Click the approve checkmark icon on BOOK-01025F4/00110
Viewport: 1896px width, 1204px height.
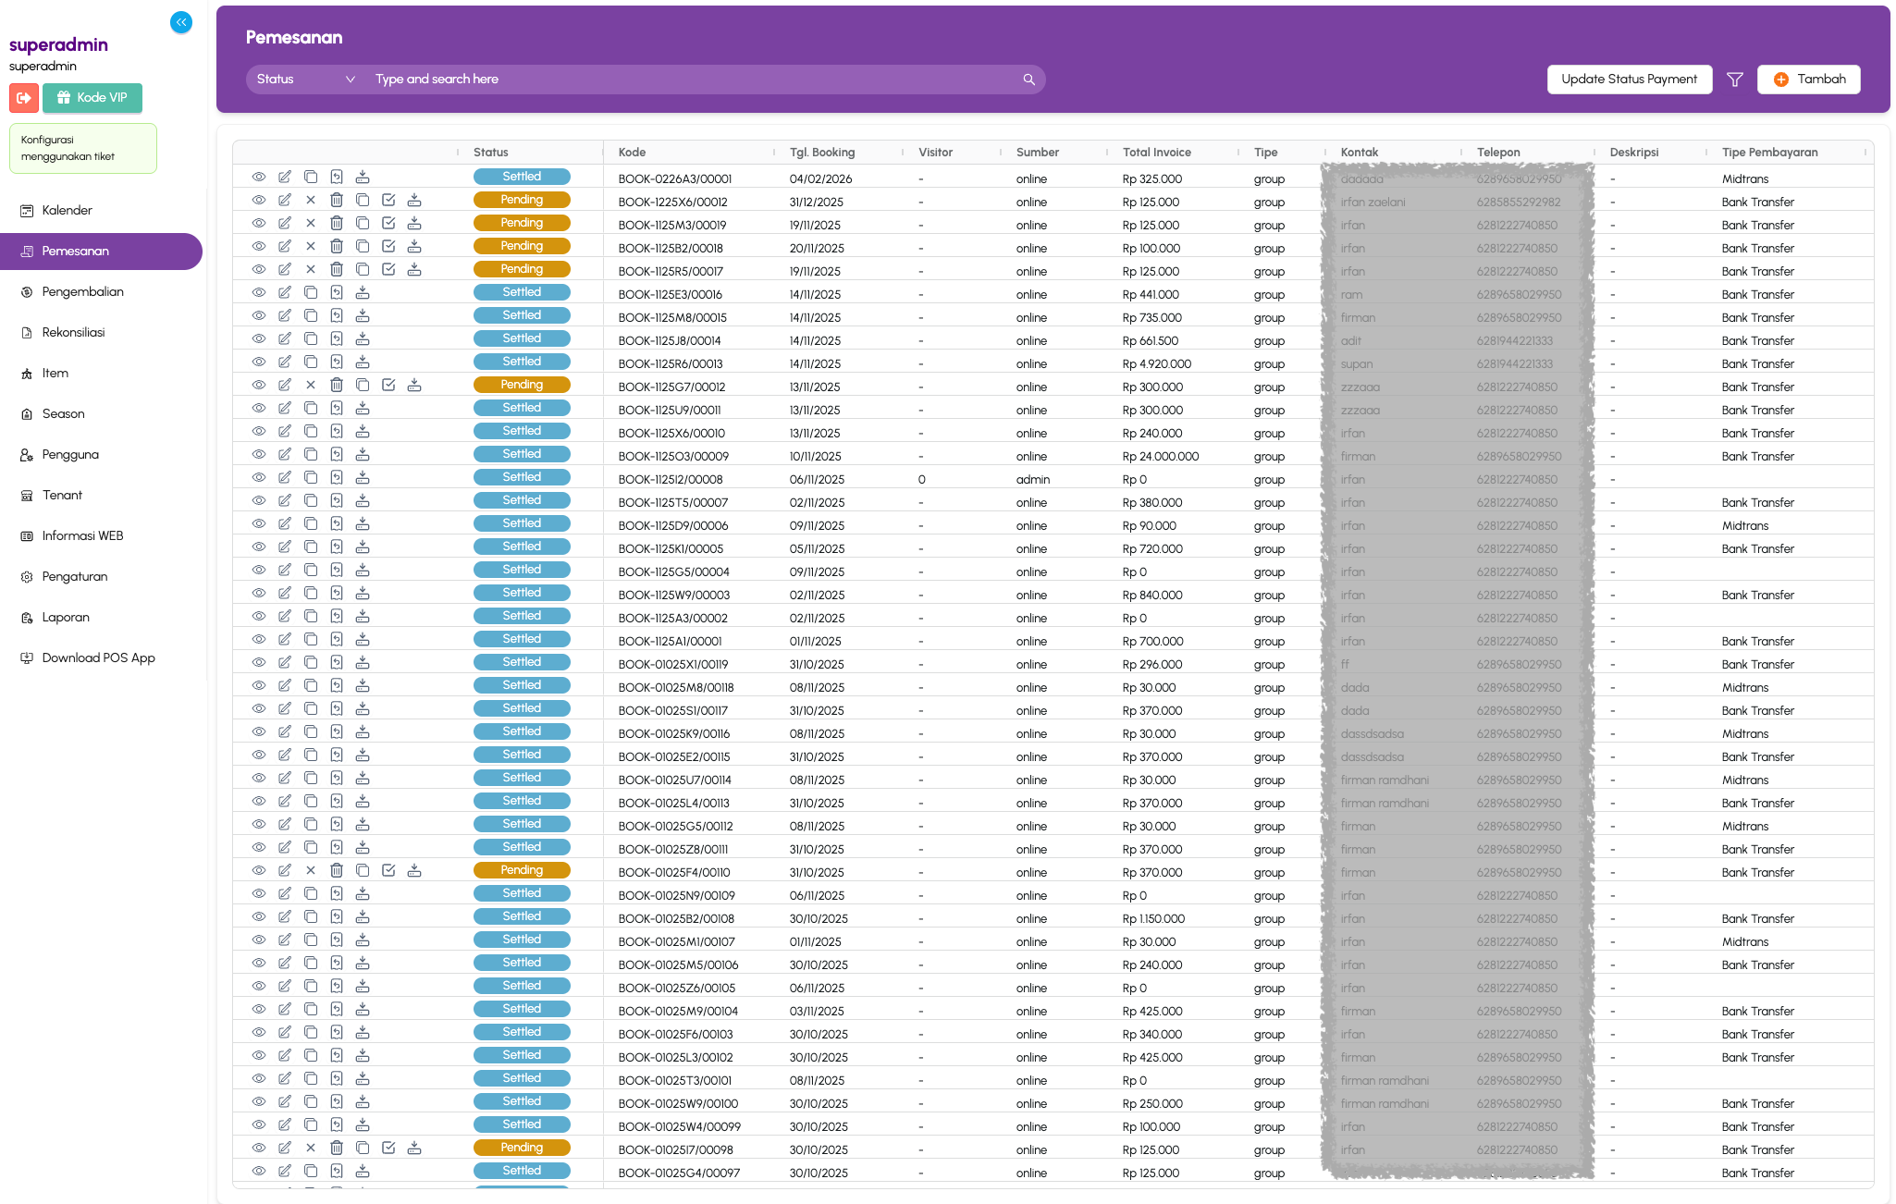tap(388, 870)
